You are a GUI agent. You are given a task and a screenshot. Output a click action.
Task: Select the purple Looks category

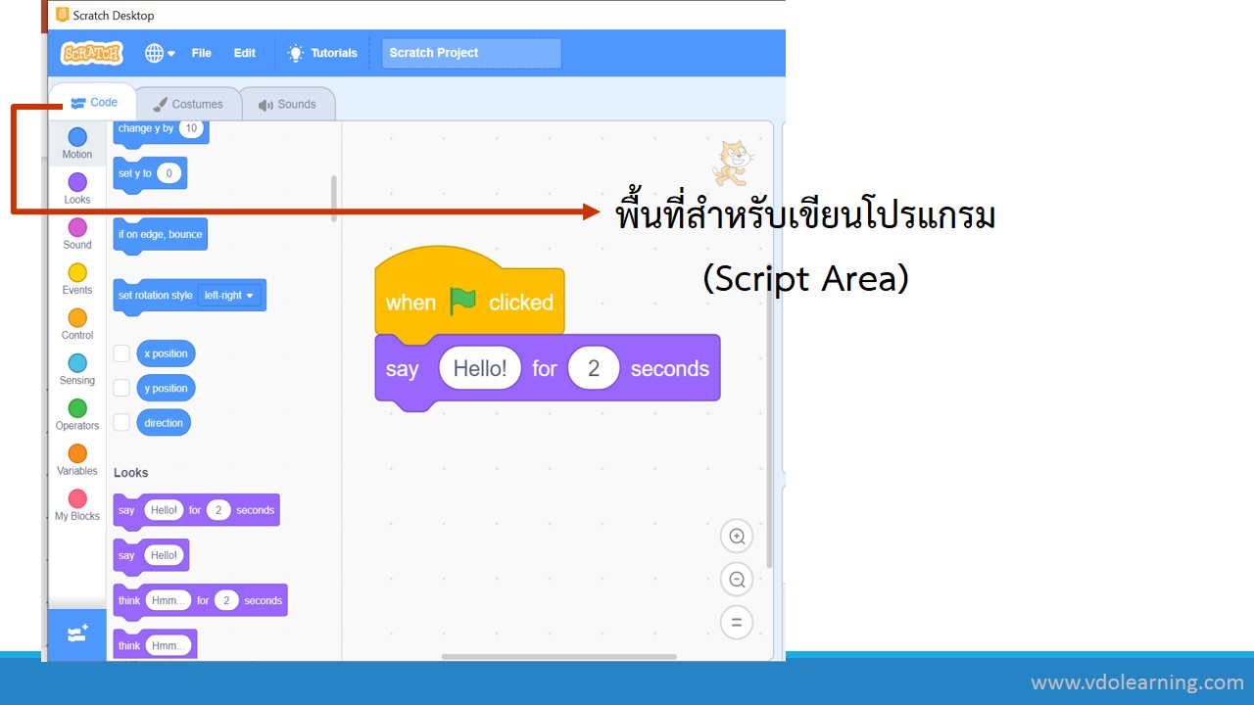pos(77,183)
